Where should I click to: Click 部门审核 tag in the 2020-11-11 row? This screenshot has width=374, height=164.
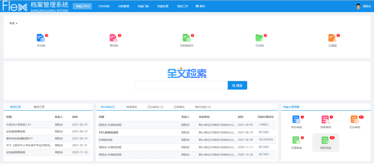click(264, 147)
